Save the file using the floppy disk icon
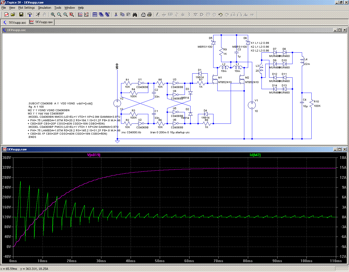 pyautogui.click(x=21, y=15)
